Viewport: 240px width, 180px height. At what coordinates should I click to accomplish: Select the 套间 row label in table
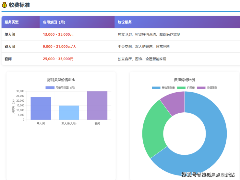[8, 59]
